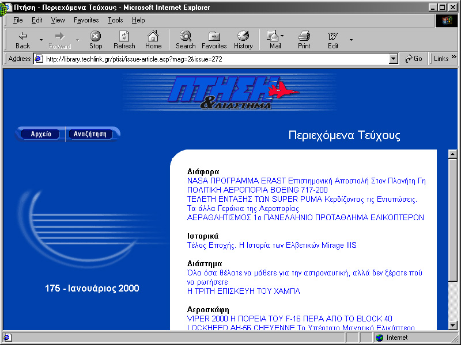
Task: Open the NASA ΠΡΟΓΡΑΜΜΑ ERAST article link
Action: [x=307, y=181]
